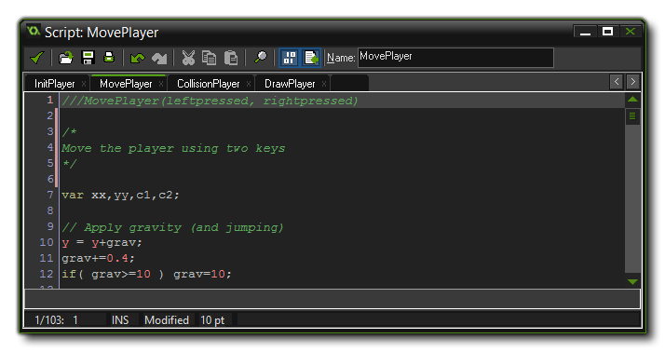Click the vertical scrollbar thumb

point(632,116)
